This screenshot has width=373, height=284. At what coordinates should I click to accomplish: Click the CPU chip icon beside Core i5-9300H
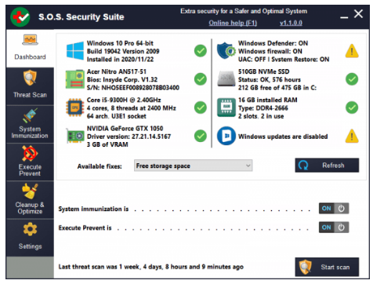[75, 107]
